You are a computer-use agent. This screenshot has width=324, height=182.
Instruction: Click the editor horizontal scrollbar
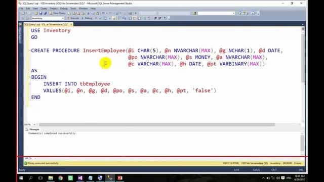(x=157, y=125)
